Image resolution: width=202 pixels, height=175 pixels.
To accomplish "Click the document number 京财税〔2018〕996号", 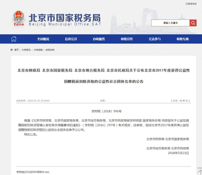I will pyautogui.click(x=106, y=111).
